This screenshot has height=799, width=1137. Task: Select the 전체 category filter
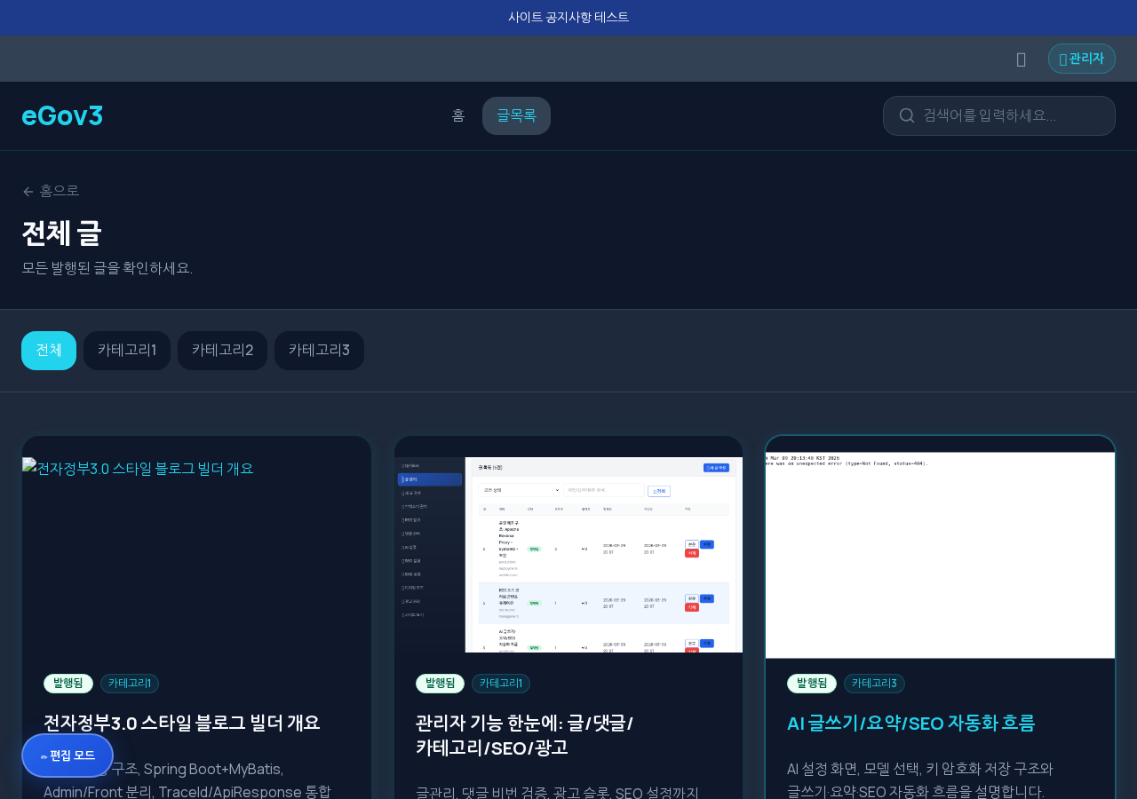pos(49,351)
